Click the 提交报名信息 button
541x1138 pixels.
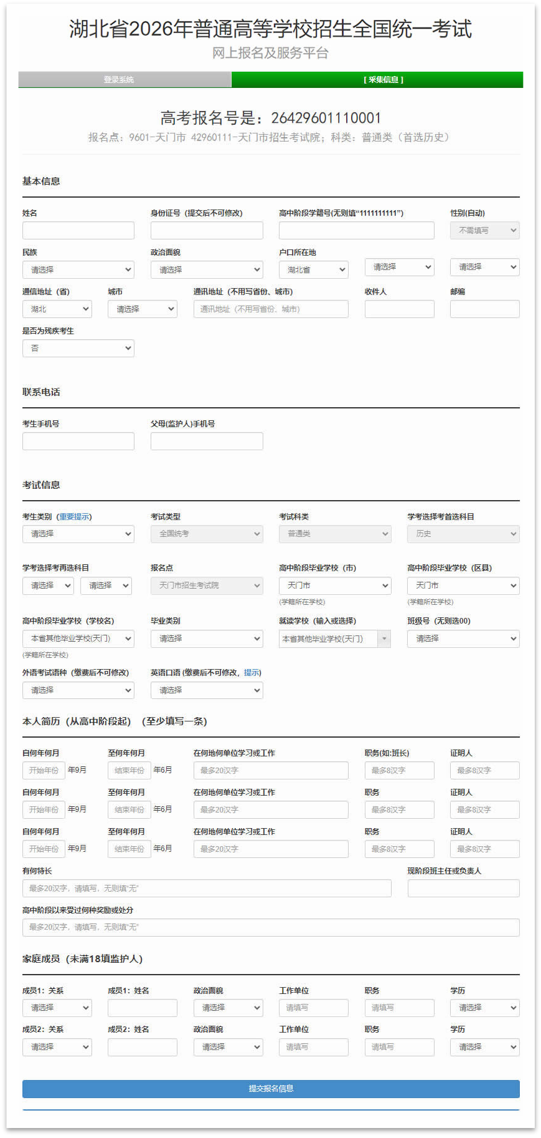coord(271,1089)
